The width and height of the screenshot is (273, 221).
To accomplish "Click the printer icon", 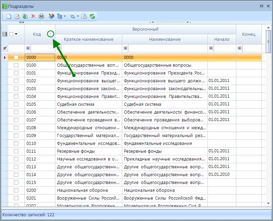I will pos(41,16).
